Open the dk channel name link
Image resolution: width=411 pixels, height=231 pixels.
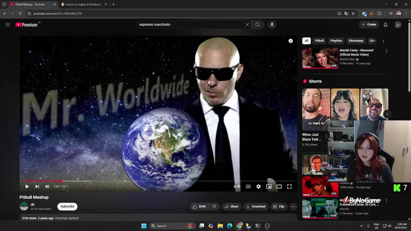(32, 205)
